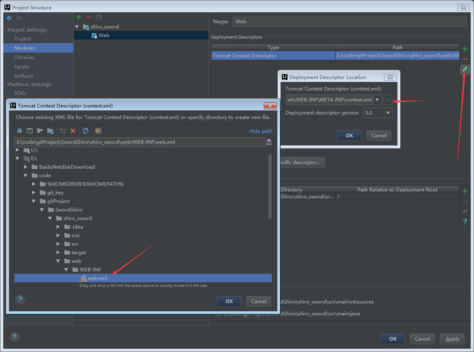Open the Deployment descriptor version dropdown
This screenshot has width=474, height=352.
388,113
